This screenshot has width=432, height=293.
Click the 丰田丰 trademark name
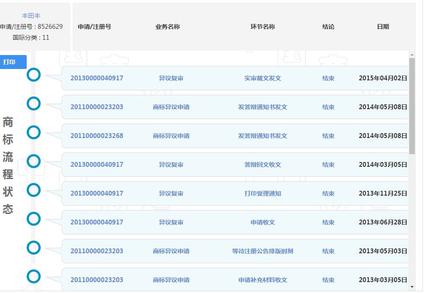pyautogui.click(x=31, y=16)
